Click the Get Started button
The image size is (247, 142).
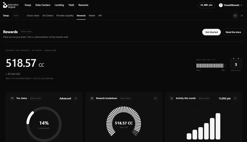click(x=211, y=32)
